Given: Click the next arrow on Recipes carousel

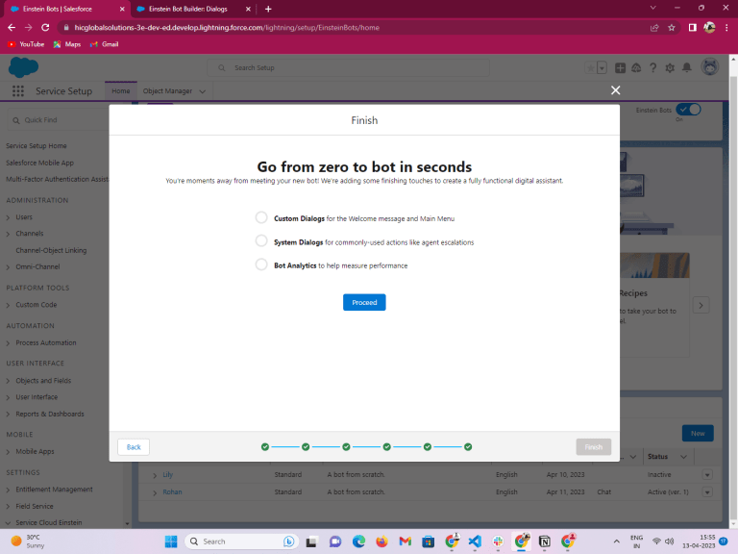Looking at the screenshot, I should [701, 305].
